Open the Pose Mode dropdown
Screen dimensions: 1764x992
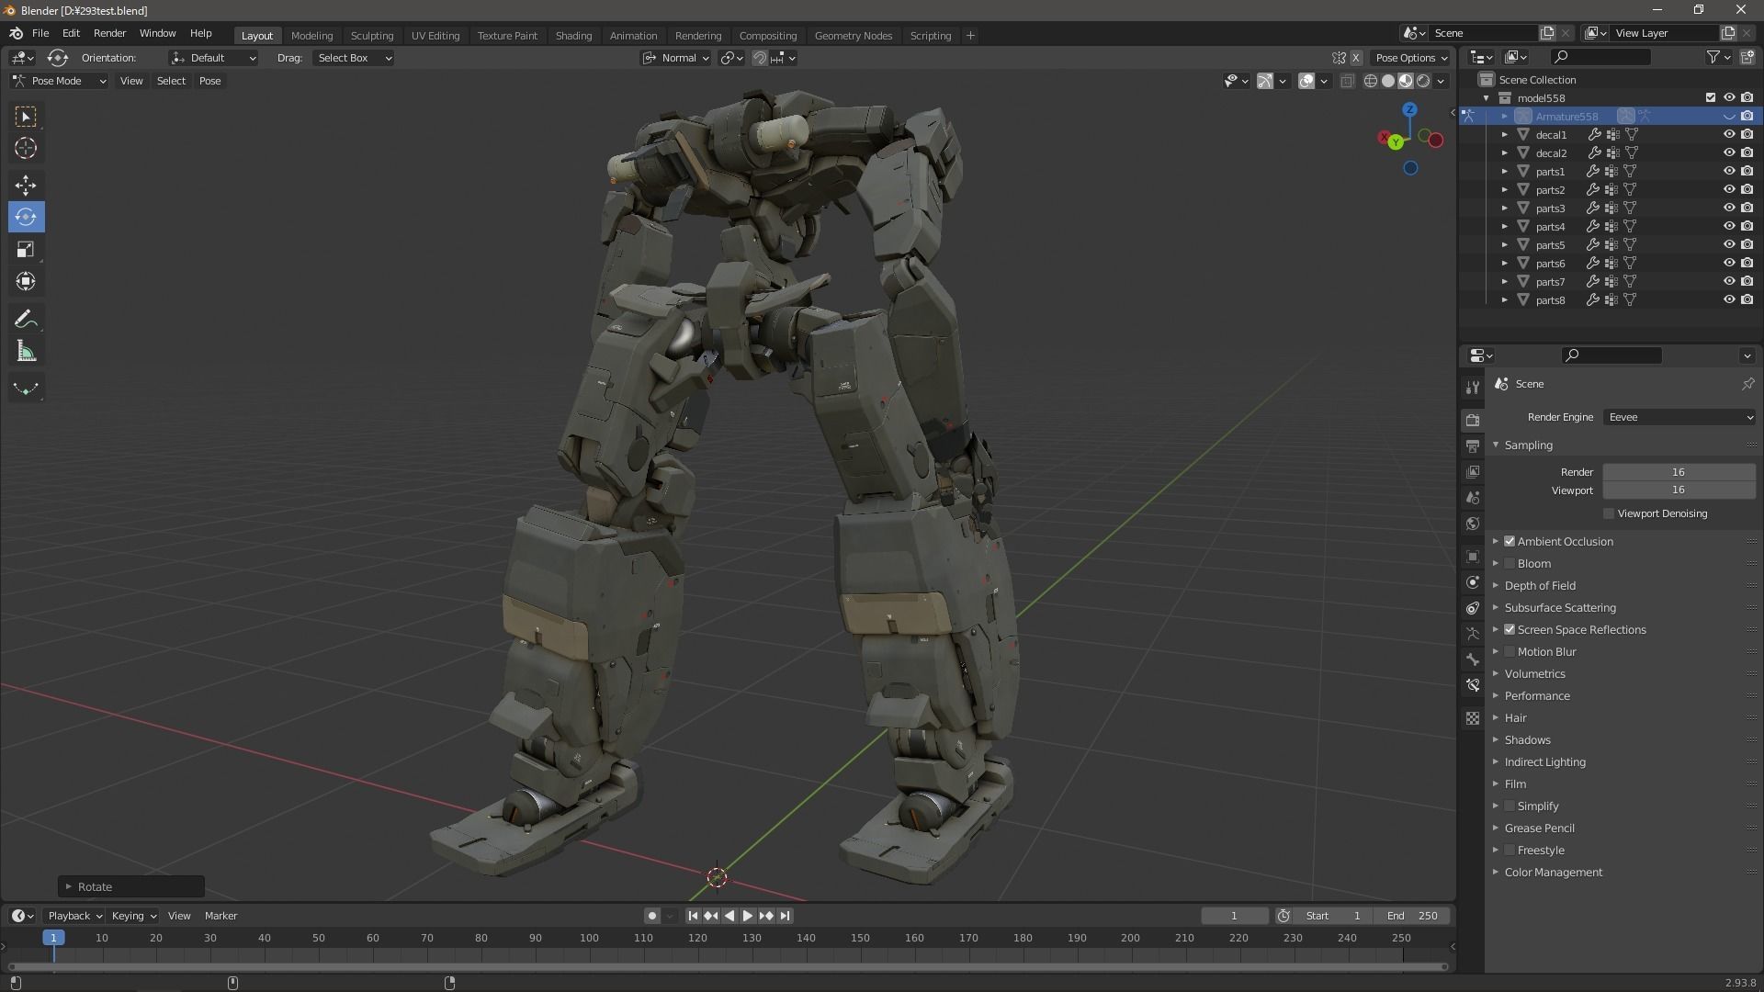(60, 81)
